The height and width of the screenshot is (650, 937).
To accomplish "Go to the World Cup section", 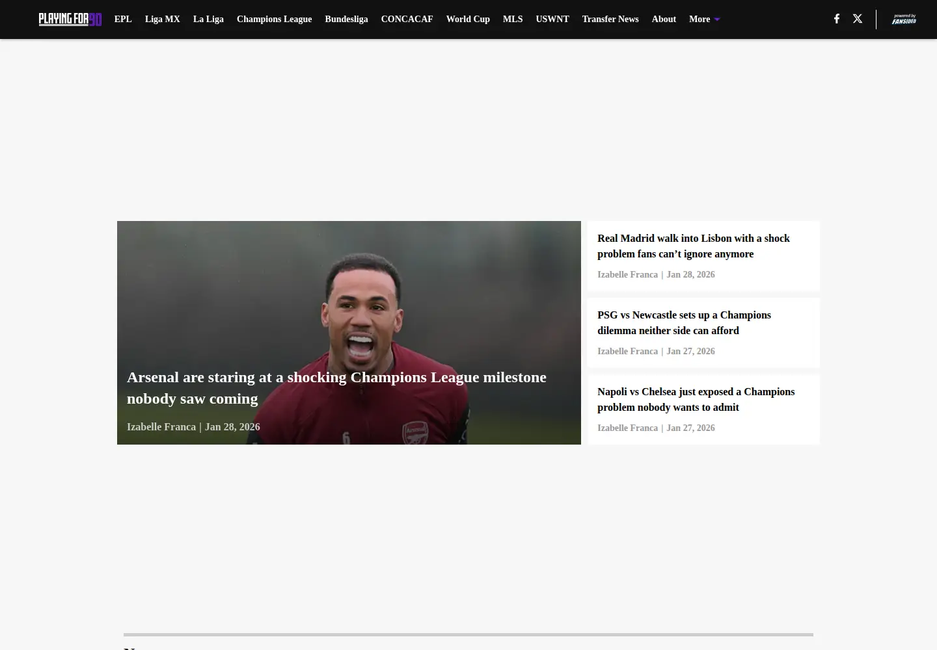I will point(468,19).
